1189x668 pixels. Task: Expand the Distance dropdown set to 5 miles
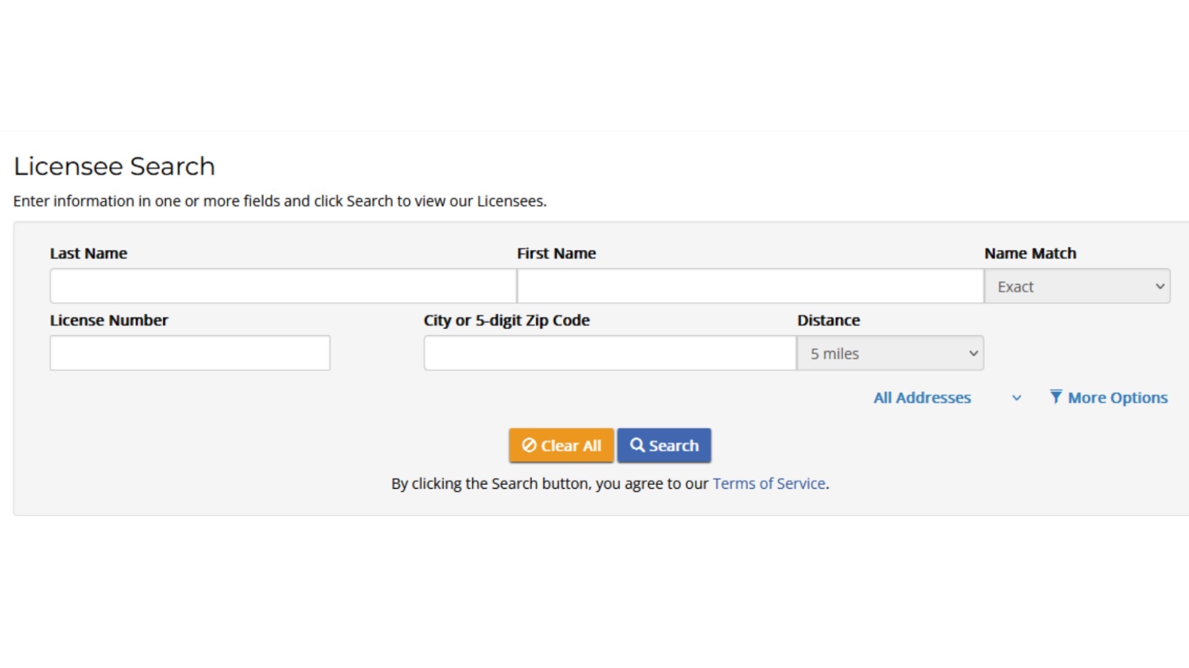[x=889, y=353]
